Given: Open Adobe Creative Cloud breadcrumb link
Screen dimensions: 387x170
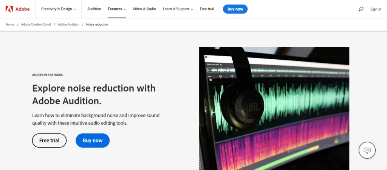Looking at the screenshot, I should 36,25.
